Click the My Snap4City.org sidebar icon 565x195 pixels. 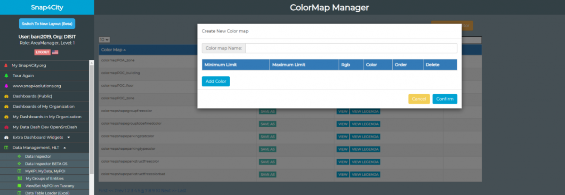[x=6, y=65]
